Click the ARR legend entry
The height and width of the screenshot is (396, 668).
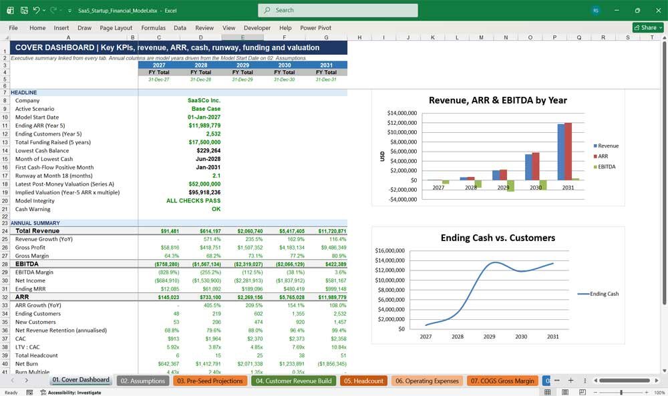[x=601, y=156]
